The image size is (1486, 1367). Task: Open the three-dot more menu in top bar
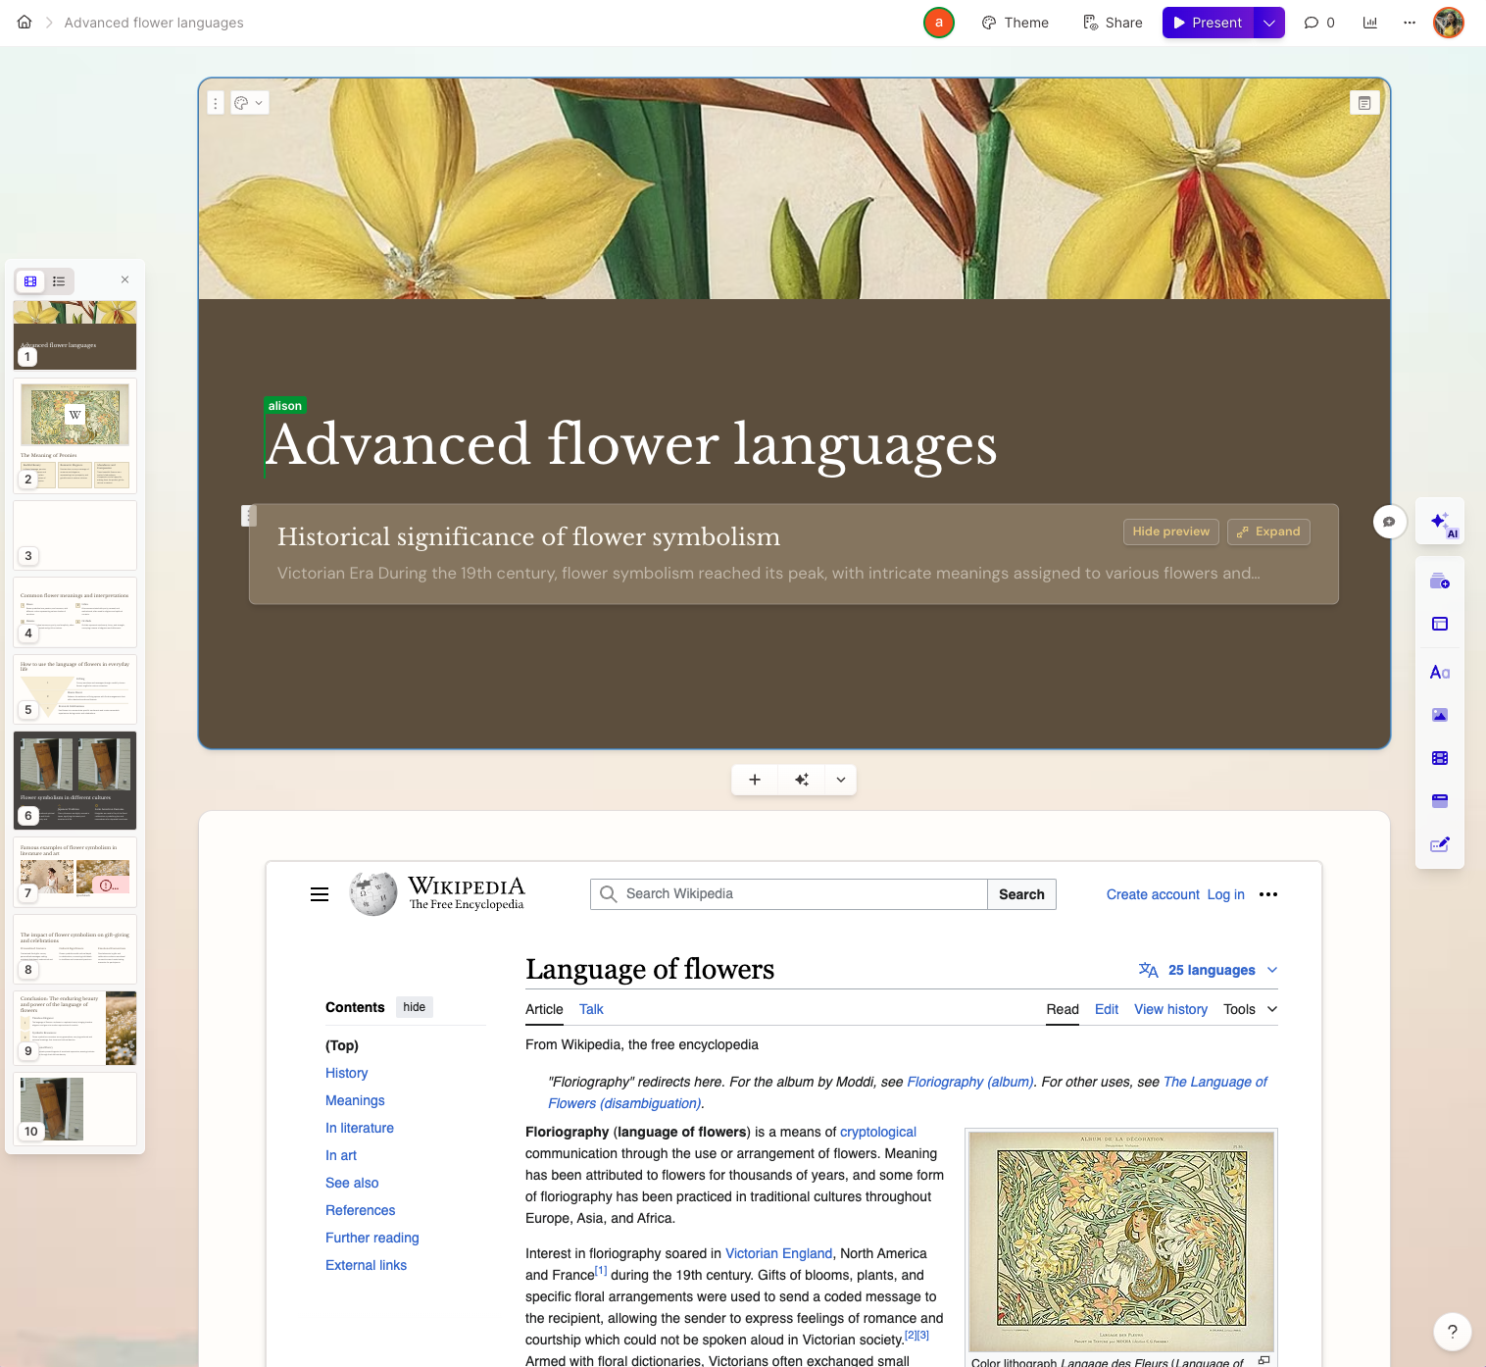point(1410,23)
